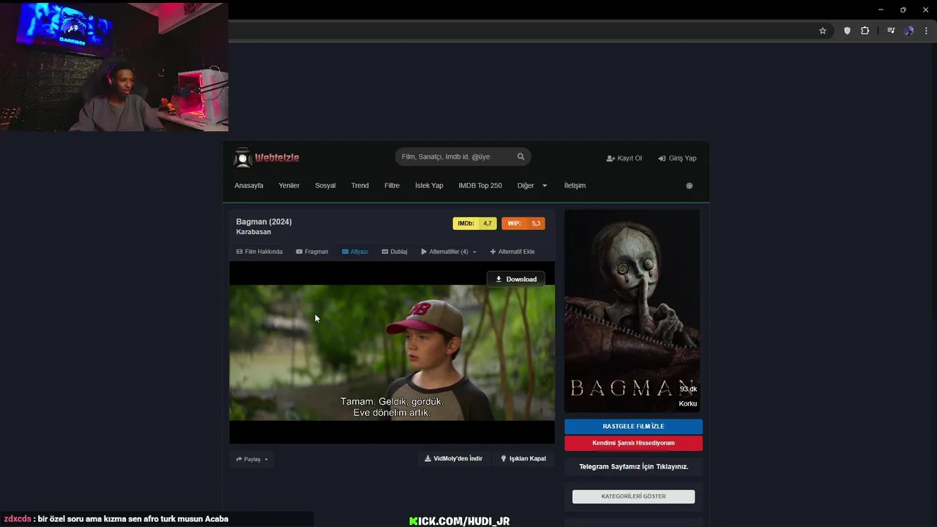Expand the Alternatifler (4) dropdown
This screenshot has width=937, height=527.
click(449, 252)
